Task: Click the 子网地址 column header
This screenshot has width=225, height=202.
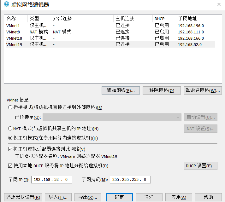Action: [195, 19]
